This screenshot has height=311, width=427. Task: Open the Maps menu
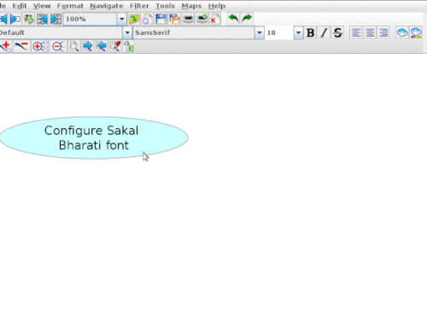[x=191, y=6]
